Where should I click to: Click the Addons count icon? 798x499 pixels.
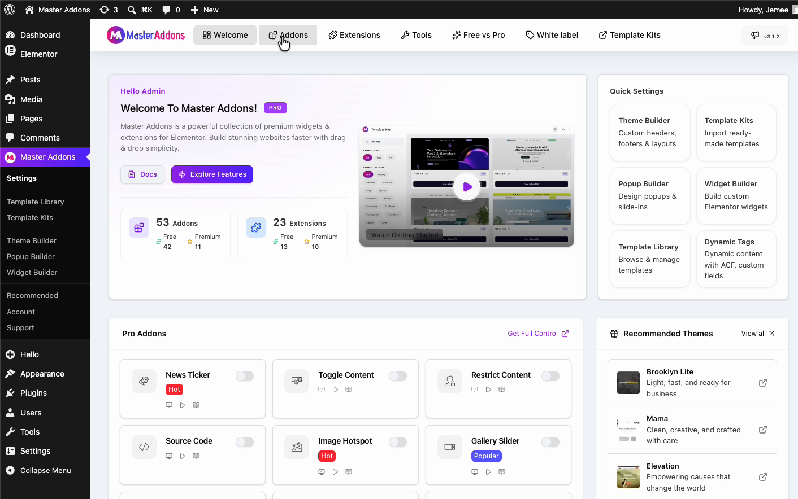point(139,227)
